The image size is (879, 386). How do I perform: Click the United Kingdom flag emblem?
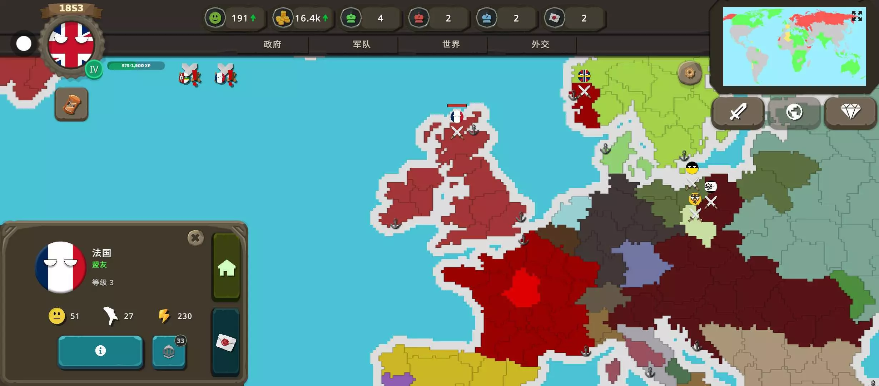pyautogui.click(x=71, y=45)
